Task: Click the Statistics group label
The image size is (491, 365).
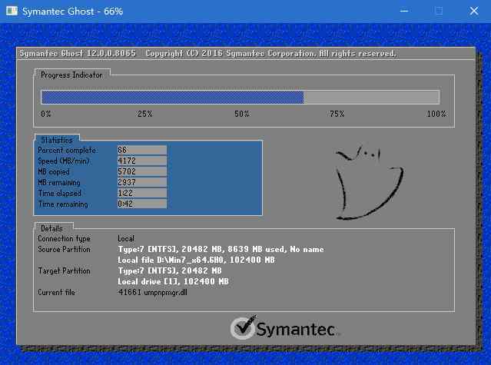Action: click(57, 140)
